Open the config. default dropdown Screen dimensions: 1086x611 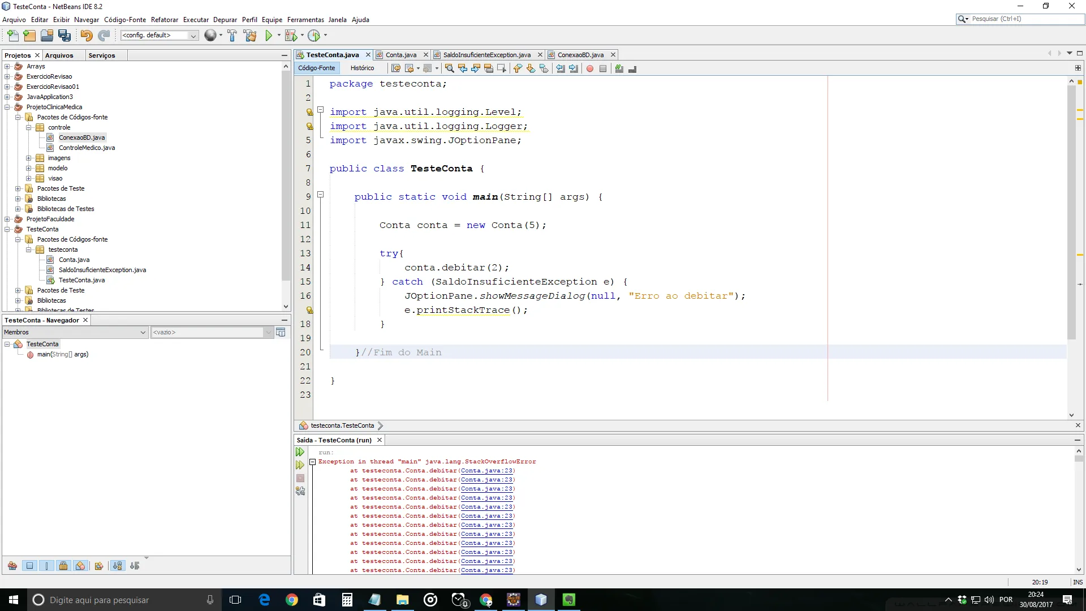[193, 36]
